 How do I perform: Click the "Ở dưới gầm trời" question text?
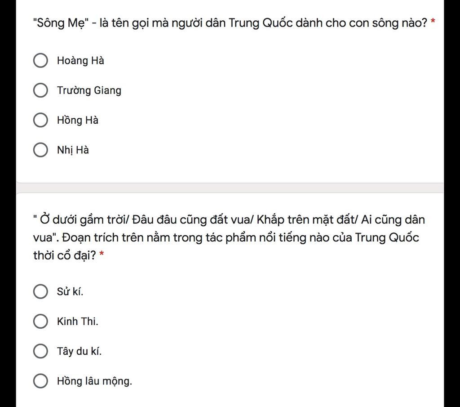click(229, 237)
